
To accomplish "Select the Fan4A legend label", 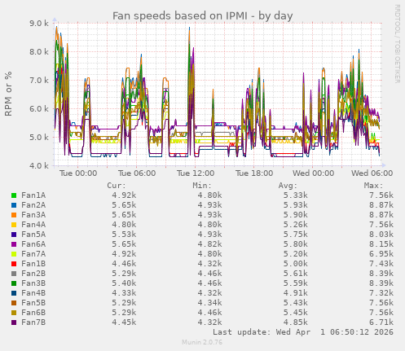I will [33, 225].
